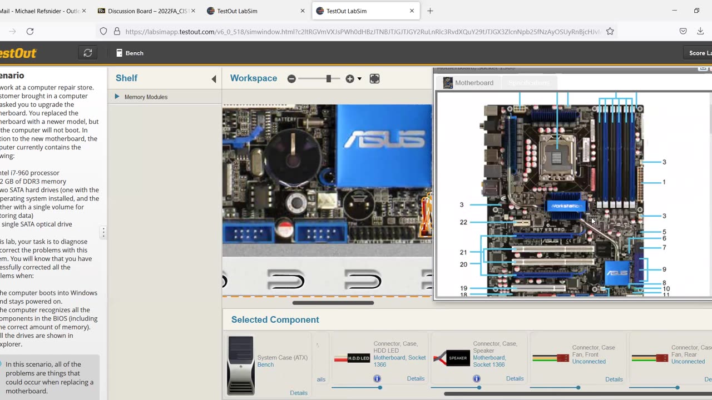712x400 pixels.
Task: Open browser downloads icon
Action: (x=700, y=32)
